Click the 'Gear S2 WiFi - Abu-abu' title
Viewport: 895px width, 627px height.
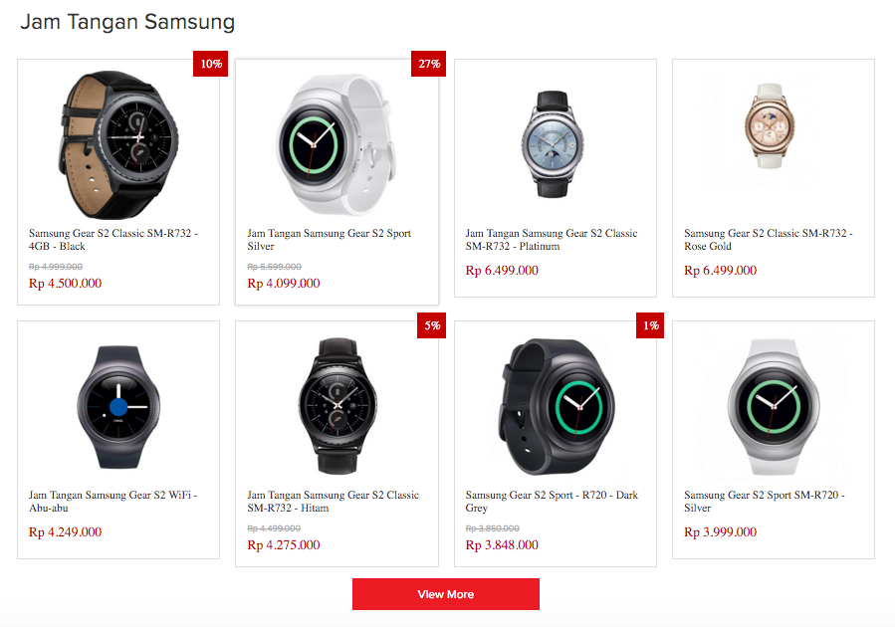(x=112, y=502)
